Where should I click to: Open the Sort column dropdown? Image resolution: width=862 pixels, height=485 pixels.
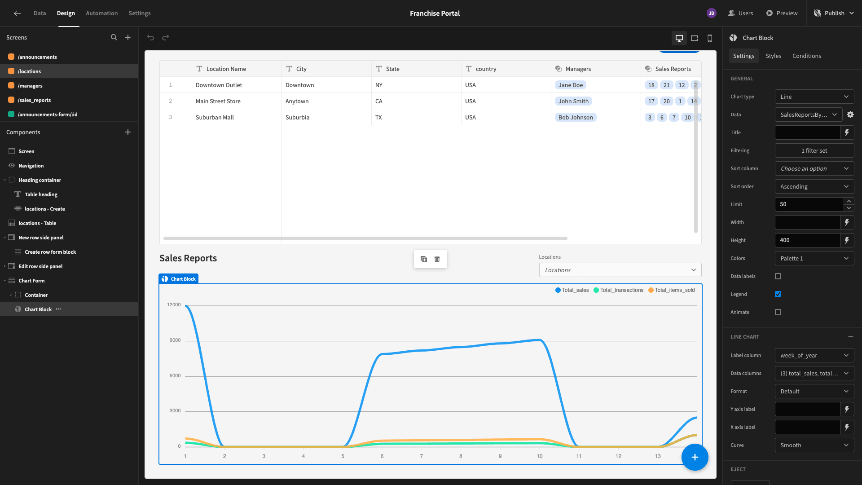click(x=814, y=168)
